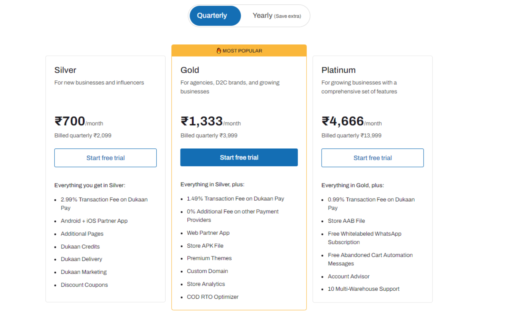This screenshot has height=317, width=520.
Task: Switch billing to Yearly (Save extra)
Action: (277, 16)
